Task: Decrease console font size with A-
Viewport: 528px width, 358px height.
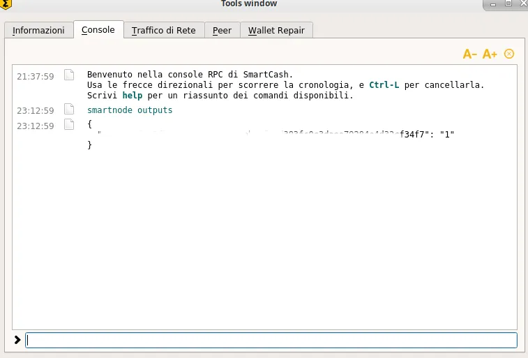Action: 469,54
